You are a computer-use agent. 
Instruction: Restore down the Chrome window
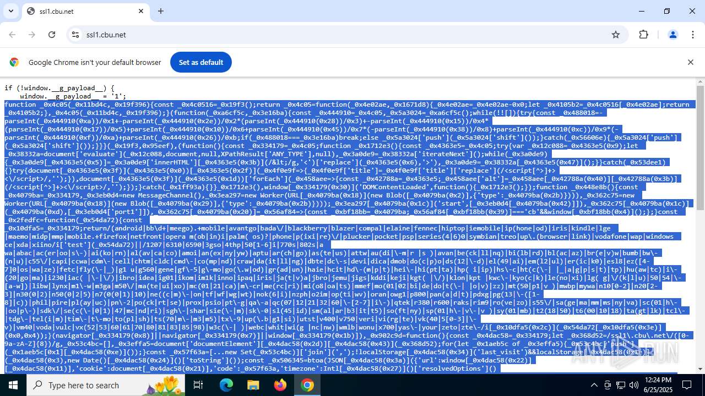pos(667,11)
